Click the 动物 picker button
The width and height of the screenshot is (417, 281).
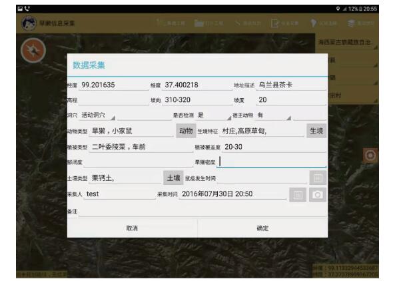tap(185, 131)
